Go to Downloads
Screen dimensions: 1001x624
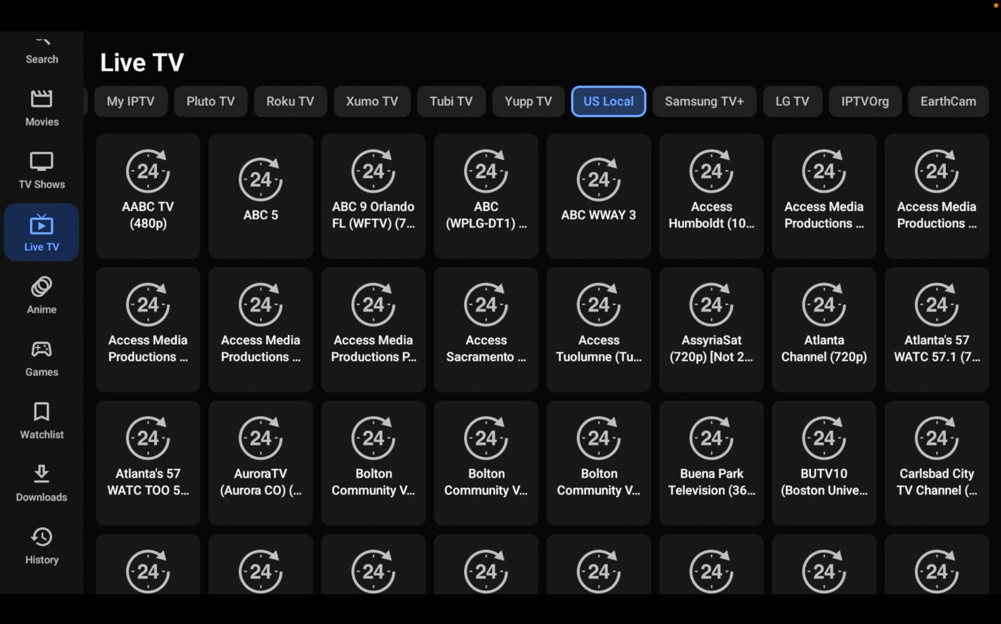click(x=42, y=483)
